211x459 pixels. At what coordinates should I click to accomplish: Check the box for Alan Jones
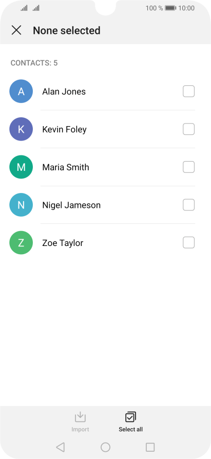pyautogui.click(x=189, y=91)
